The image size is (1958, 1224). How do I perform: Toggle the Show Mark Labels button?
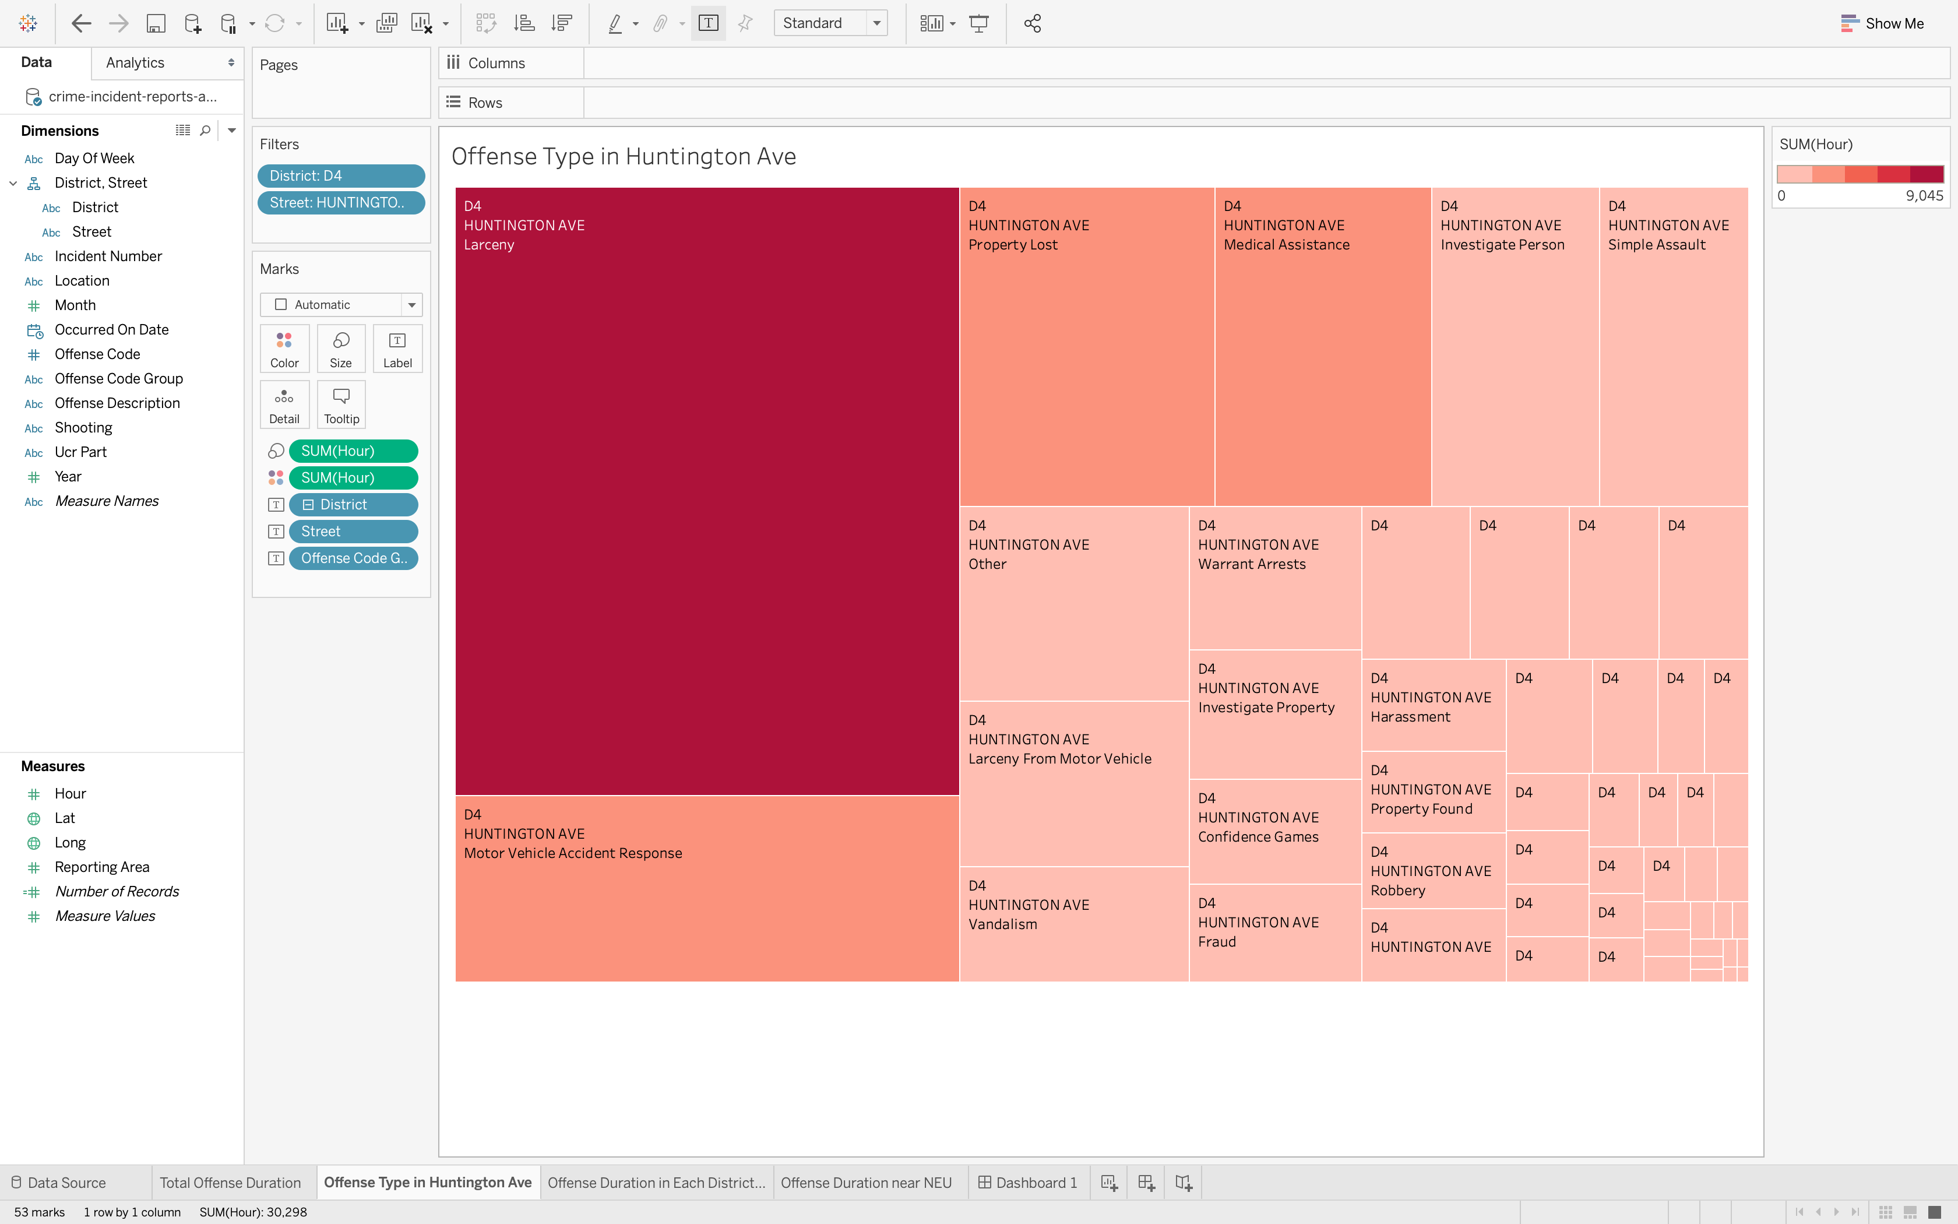point(708,23)
